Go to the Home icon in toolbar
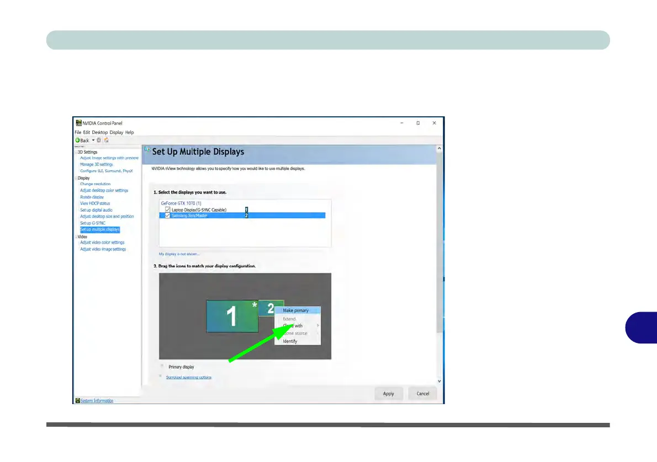 [x=107, y=140]
